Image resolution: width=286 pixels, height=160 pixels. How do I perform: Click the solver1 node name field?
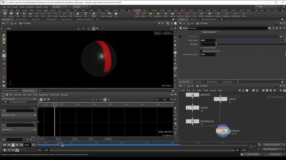coord(227,28)
